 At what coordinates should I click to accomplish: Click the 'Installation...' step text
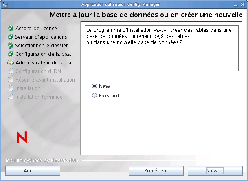tap(30, 88)
